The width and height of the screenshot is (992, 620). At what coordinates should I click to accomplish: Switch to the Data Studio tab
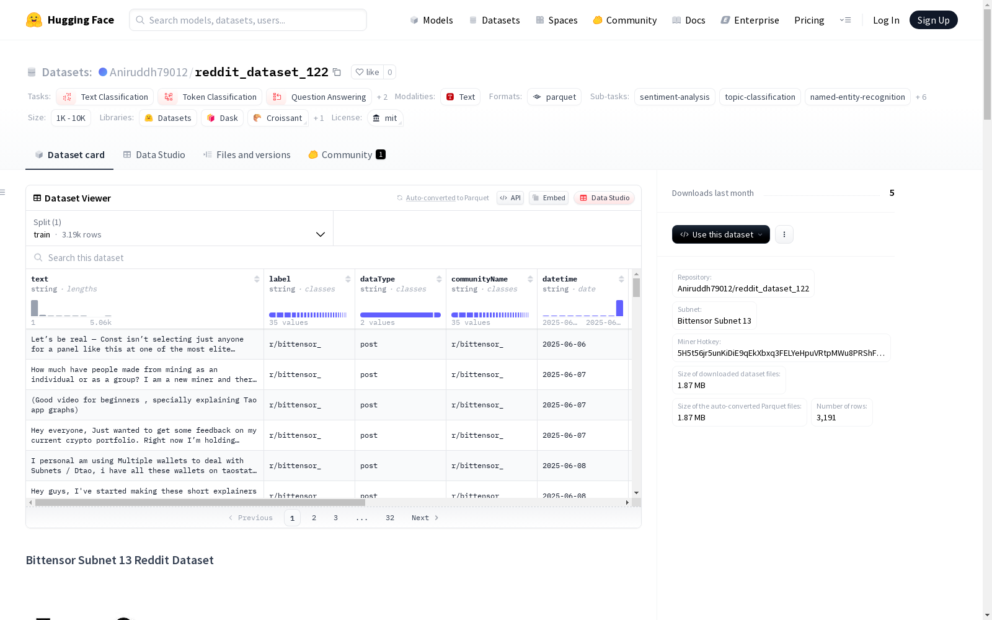(154, 154)
